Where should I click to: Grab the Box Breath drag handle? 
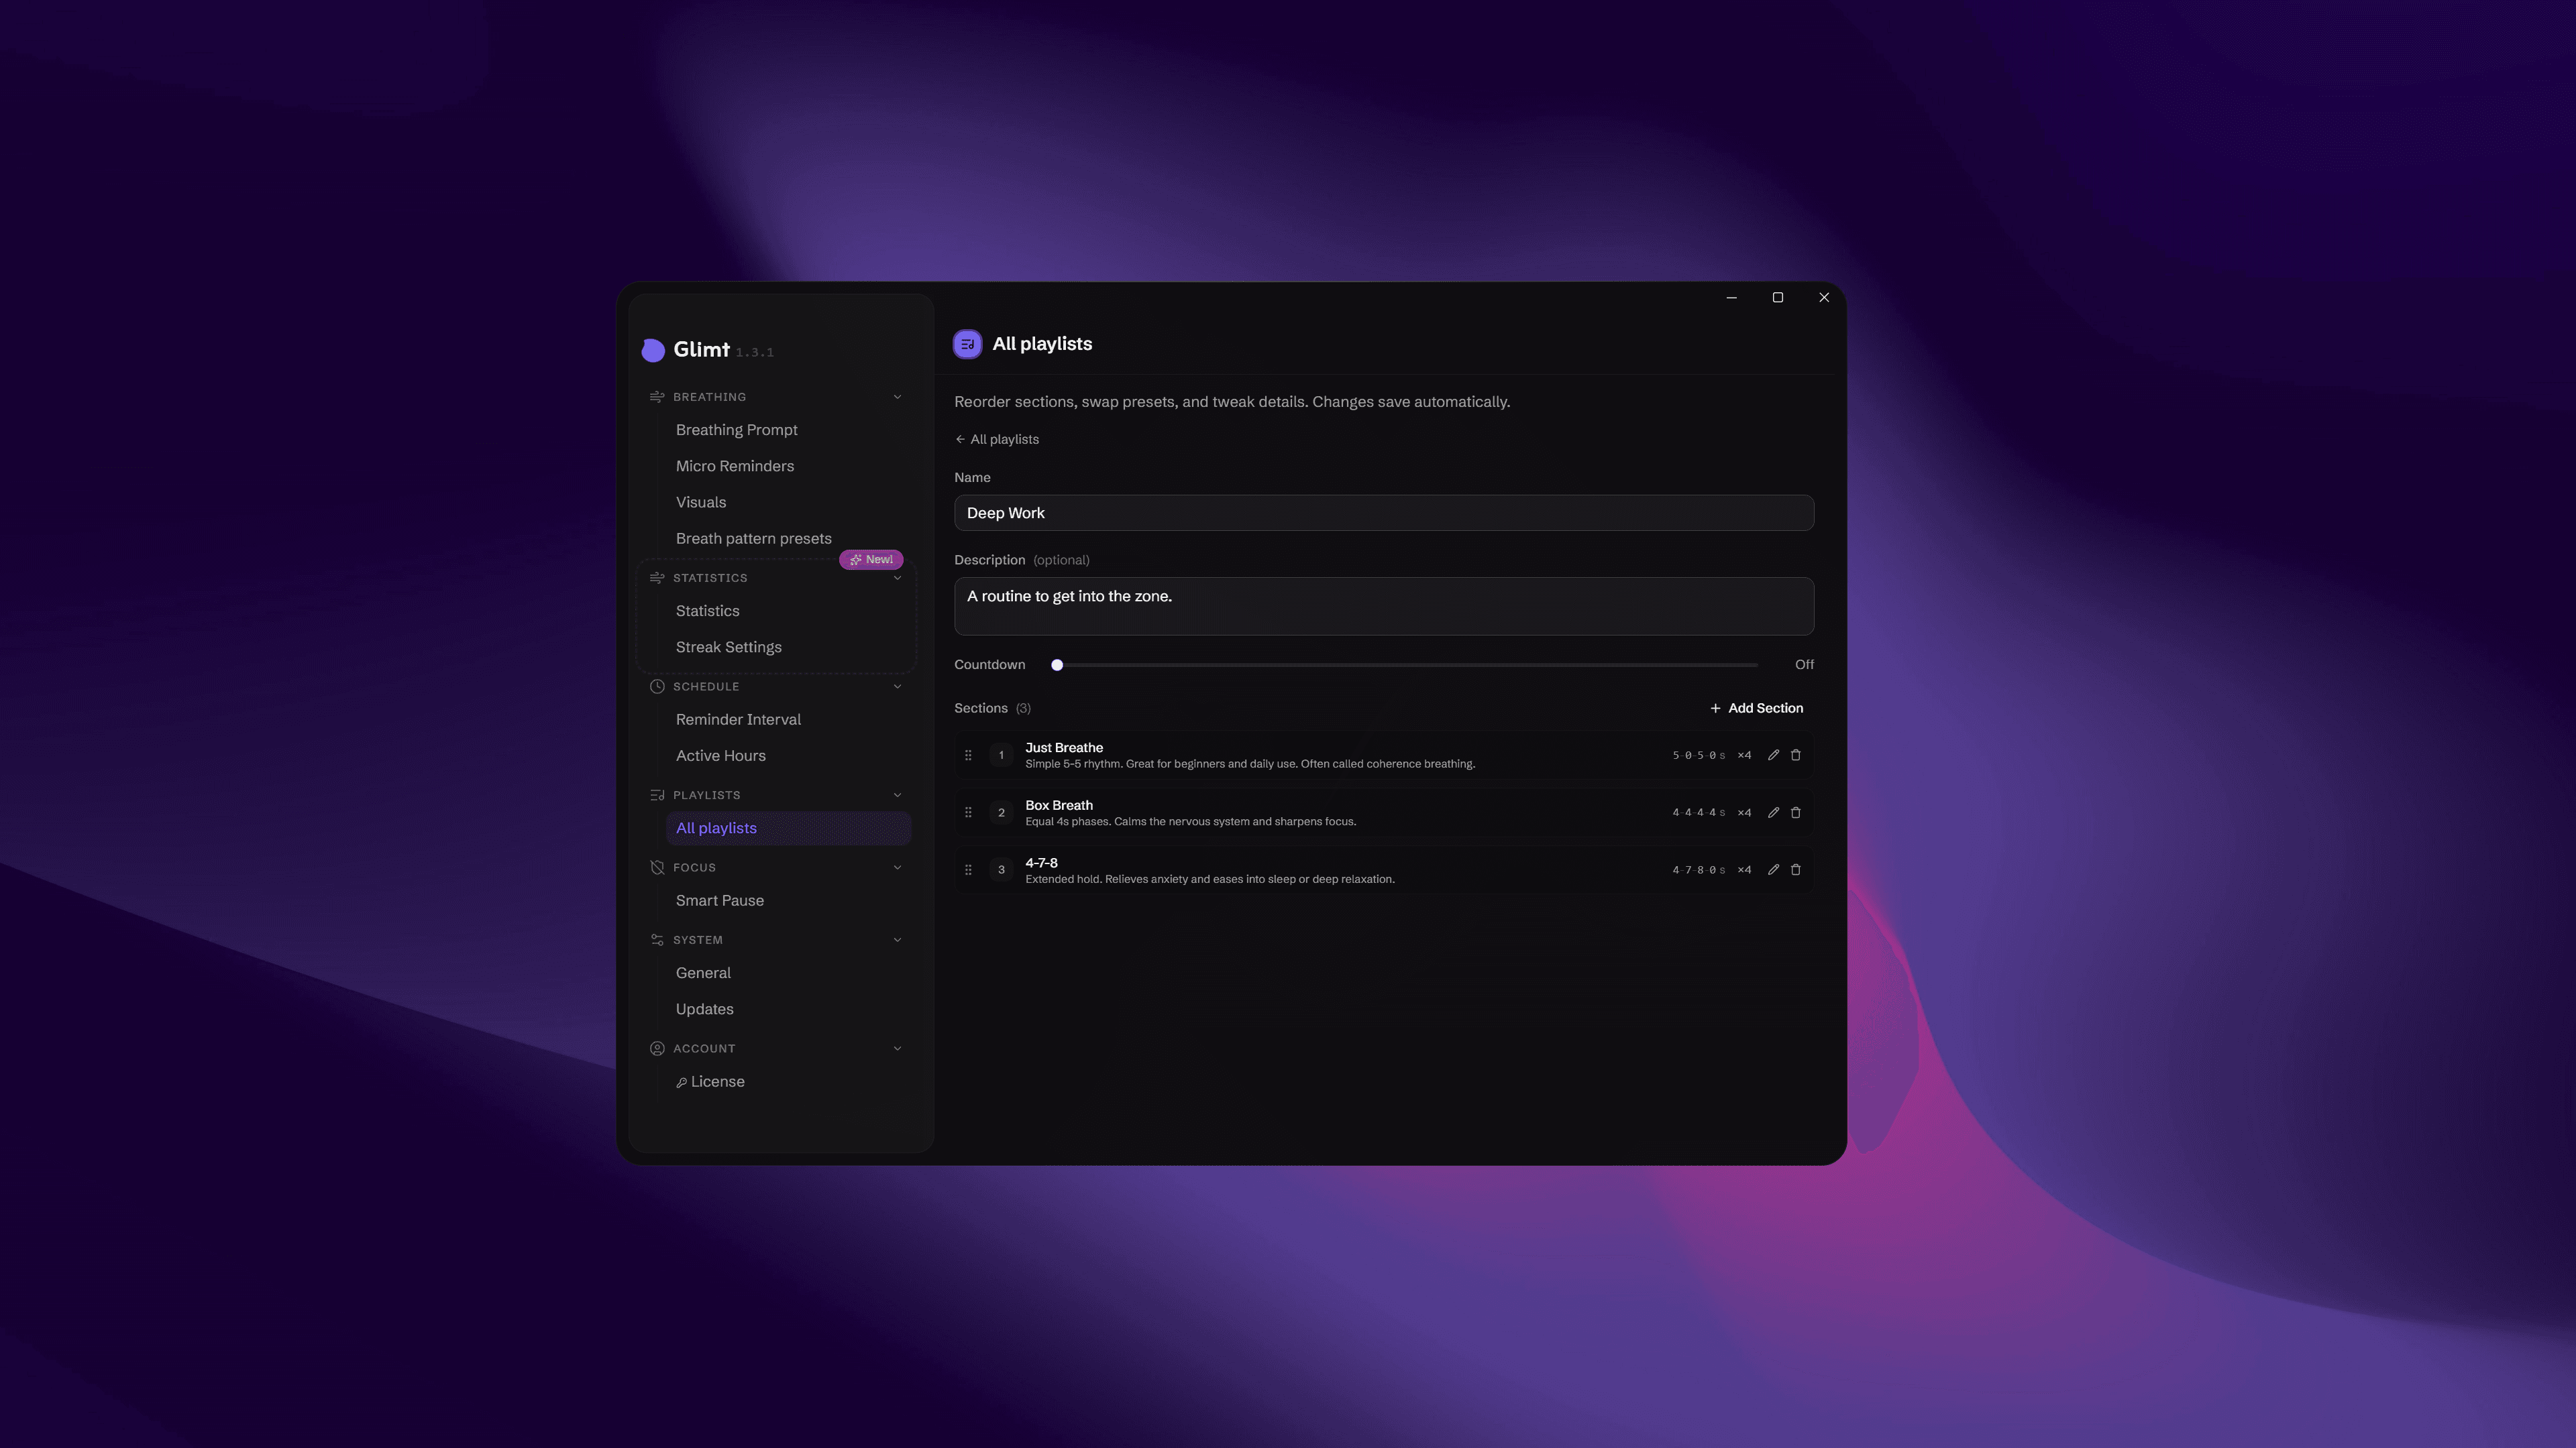click(x=968, y=812)
